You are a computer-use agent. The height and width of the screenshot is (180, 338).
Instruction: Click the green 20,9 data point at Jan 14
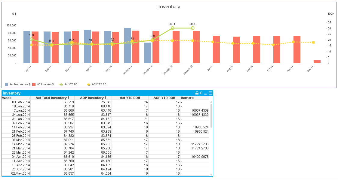[32, 39]
